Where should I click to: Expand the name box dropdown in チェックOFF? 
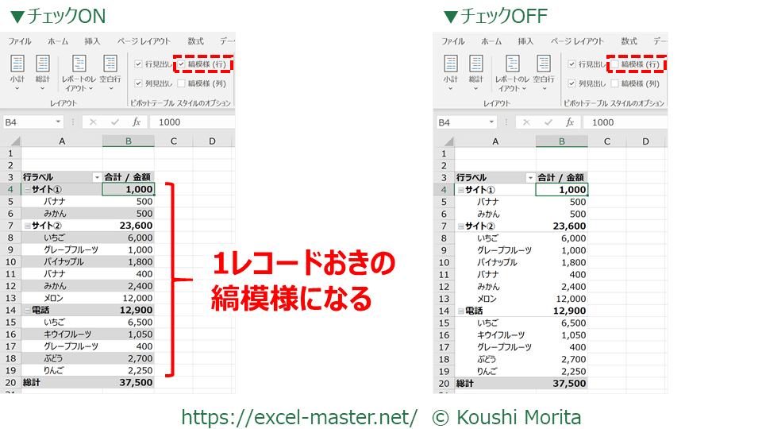point(491,122)
